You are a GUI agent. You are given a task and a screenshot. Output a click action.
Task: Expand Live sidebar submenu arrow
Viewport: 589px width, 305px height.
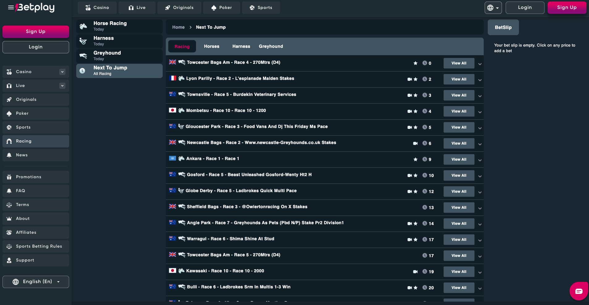click(62, 86)
